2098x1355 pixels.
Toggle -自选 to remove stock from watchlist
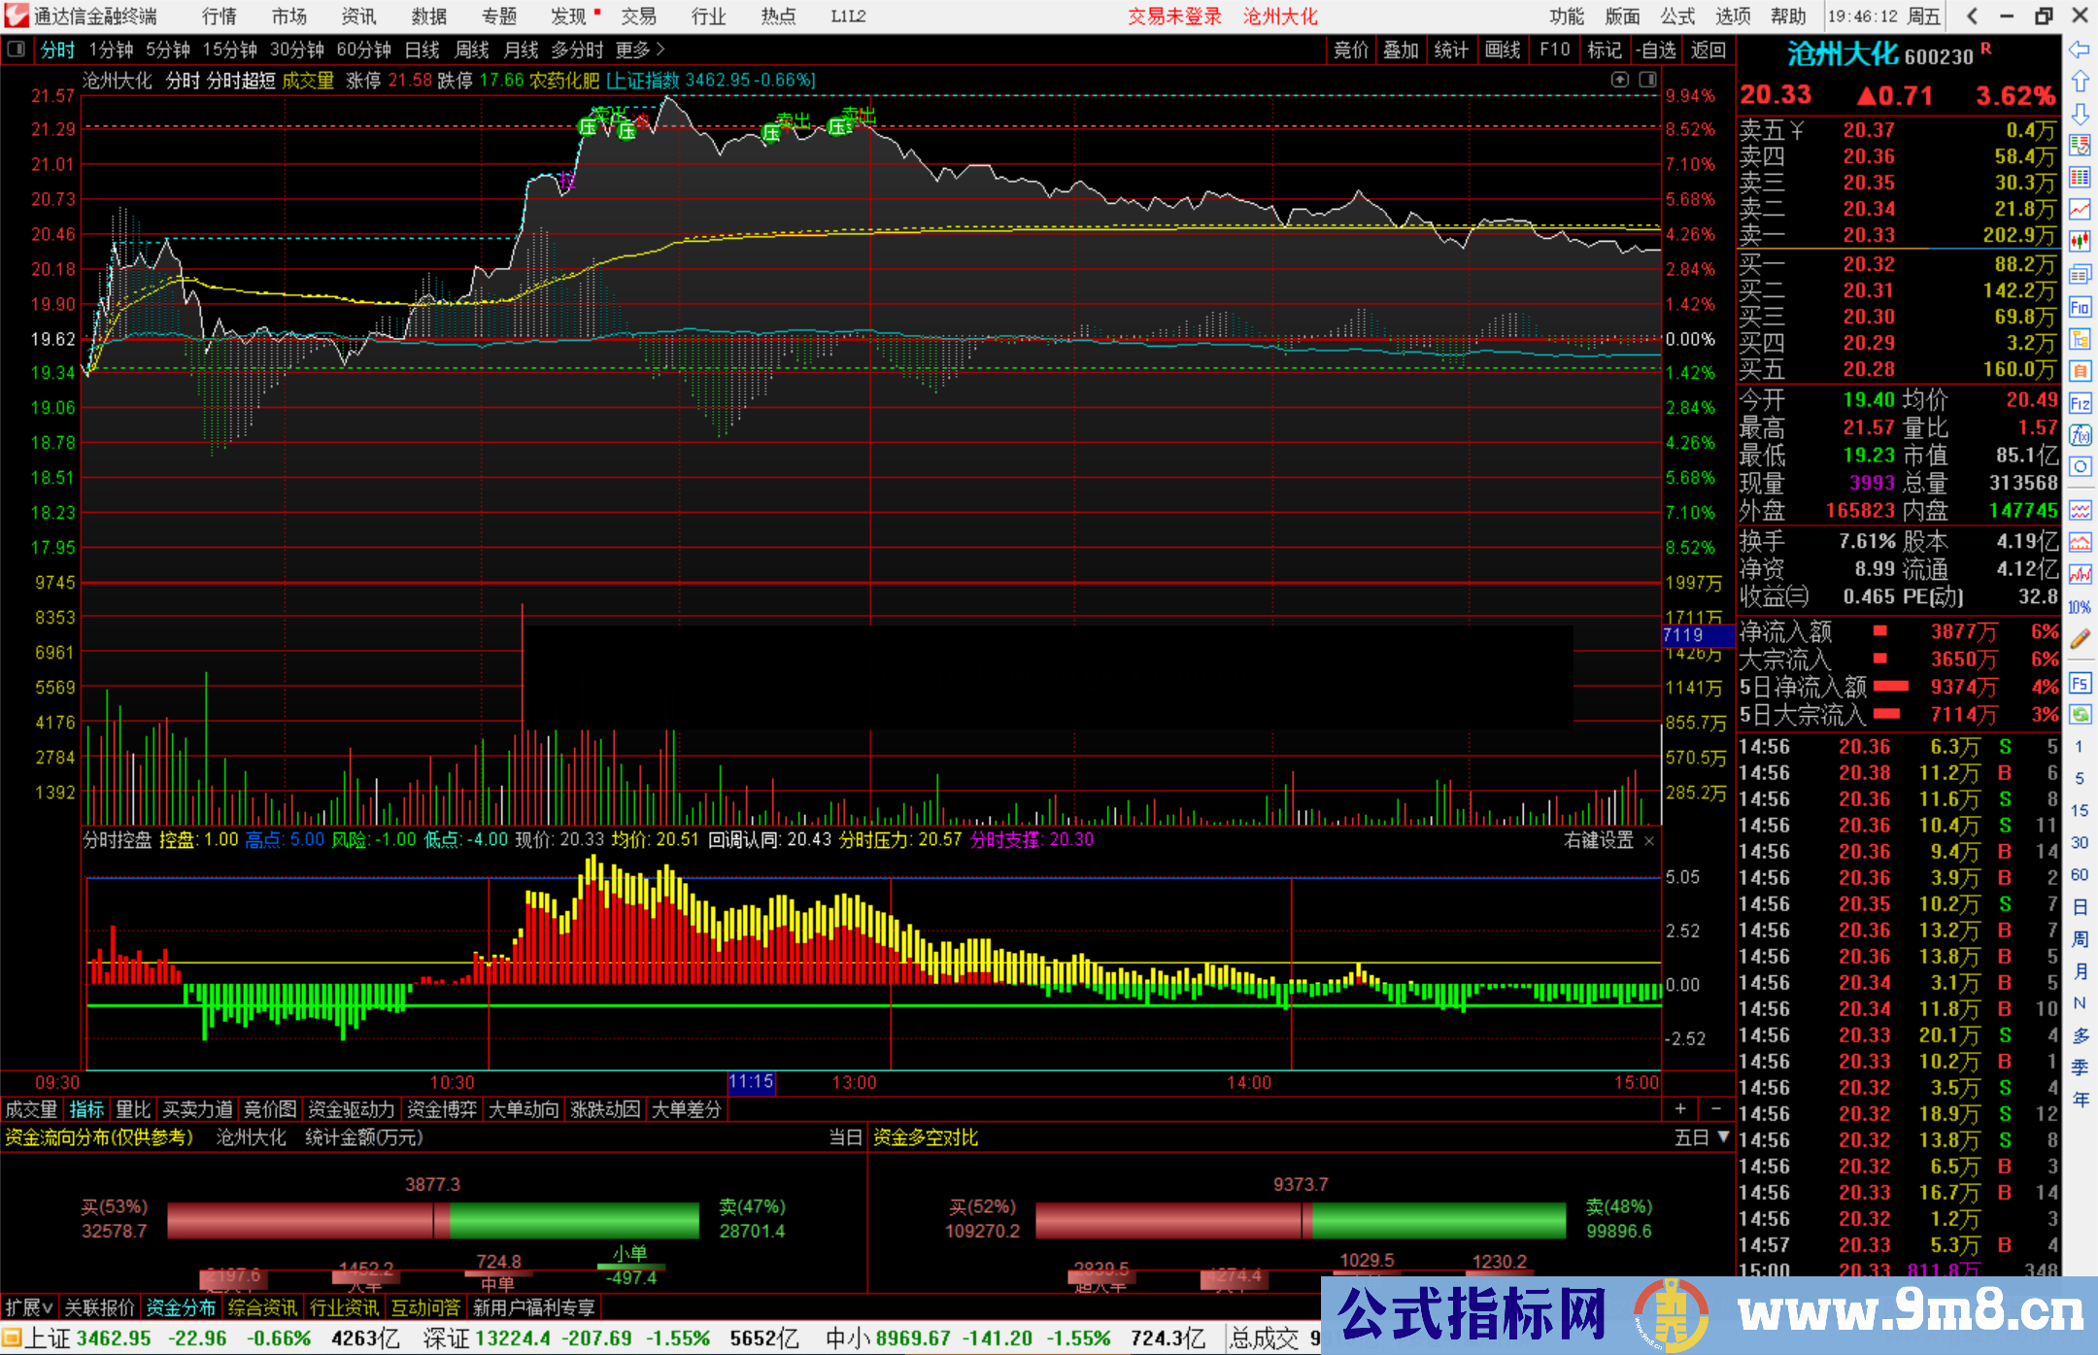click(x=1656, y=50)
